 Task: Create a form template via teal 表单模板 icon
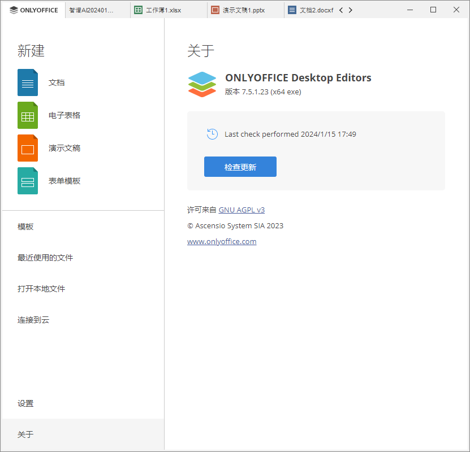tap(28, 181)
